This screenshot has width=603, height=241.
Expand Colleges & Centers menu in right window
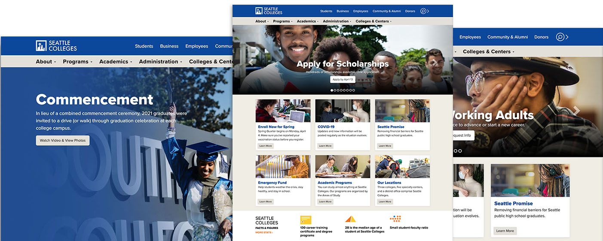click(x=488, y=51)
